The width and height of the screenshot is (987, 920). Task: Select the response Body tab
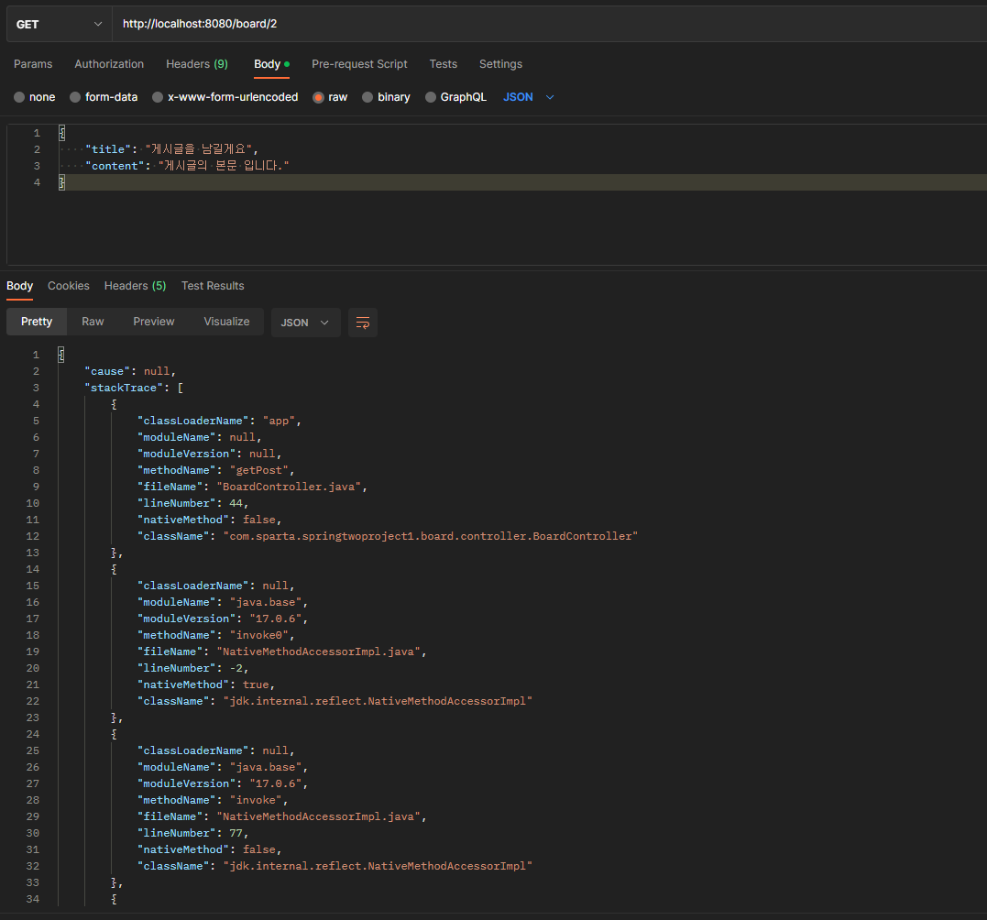point(19,286)
